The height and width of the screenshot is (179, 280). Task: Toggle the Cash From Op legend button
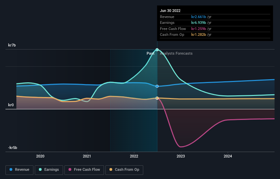124,170
